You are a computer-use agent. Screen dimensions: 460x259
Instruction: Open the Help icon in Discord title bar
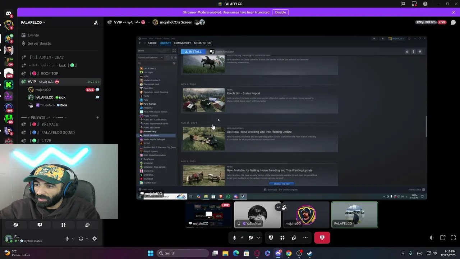[425, 4]
